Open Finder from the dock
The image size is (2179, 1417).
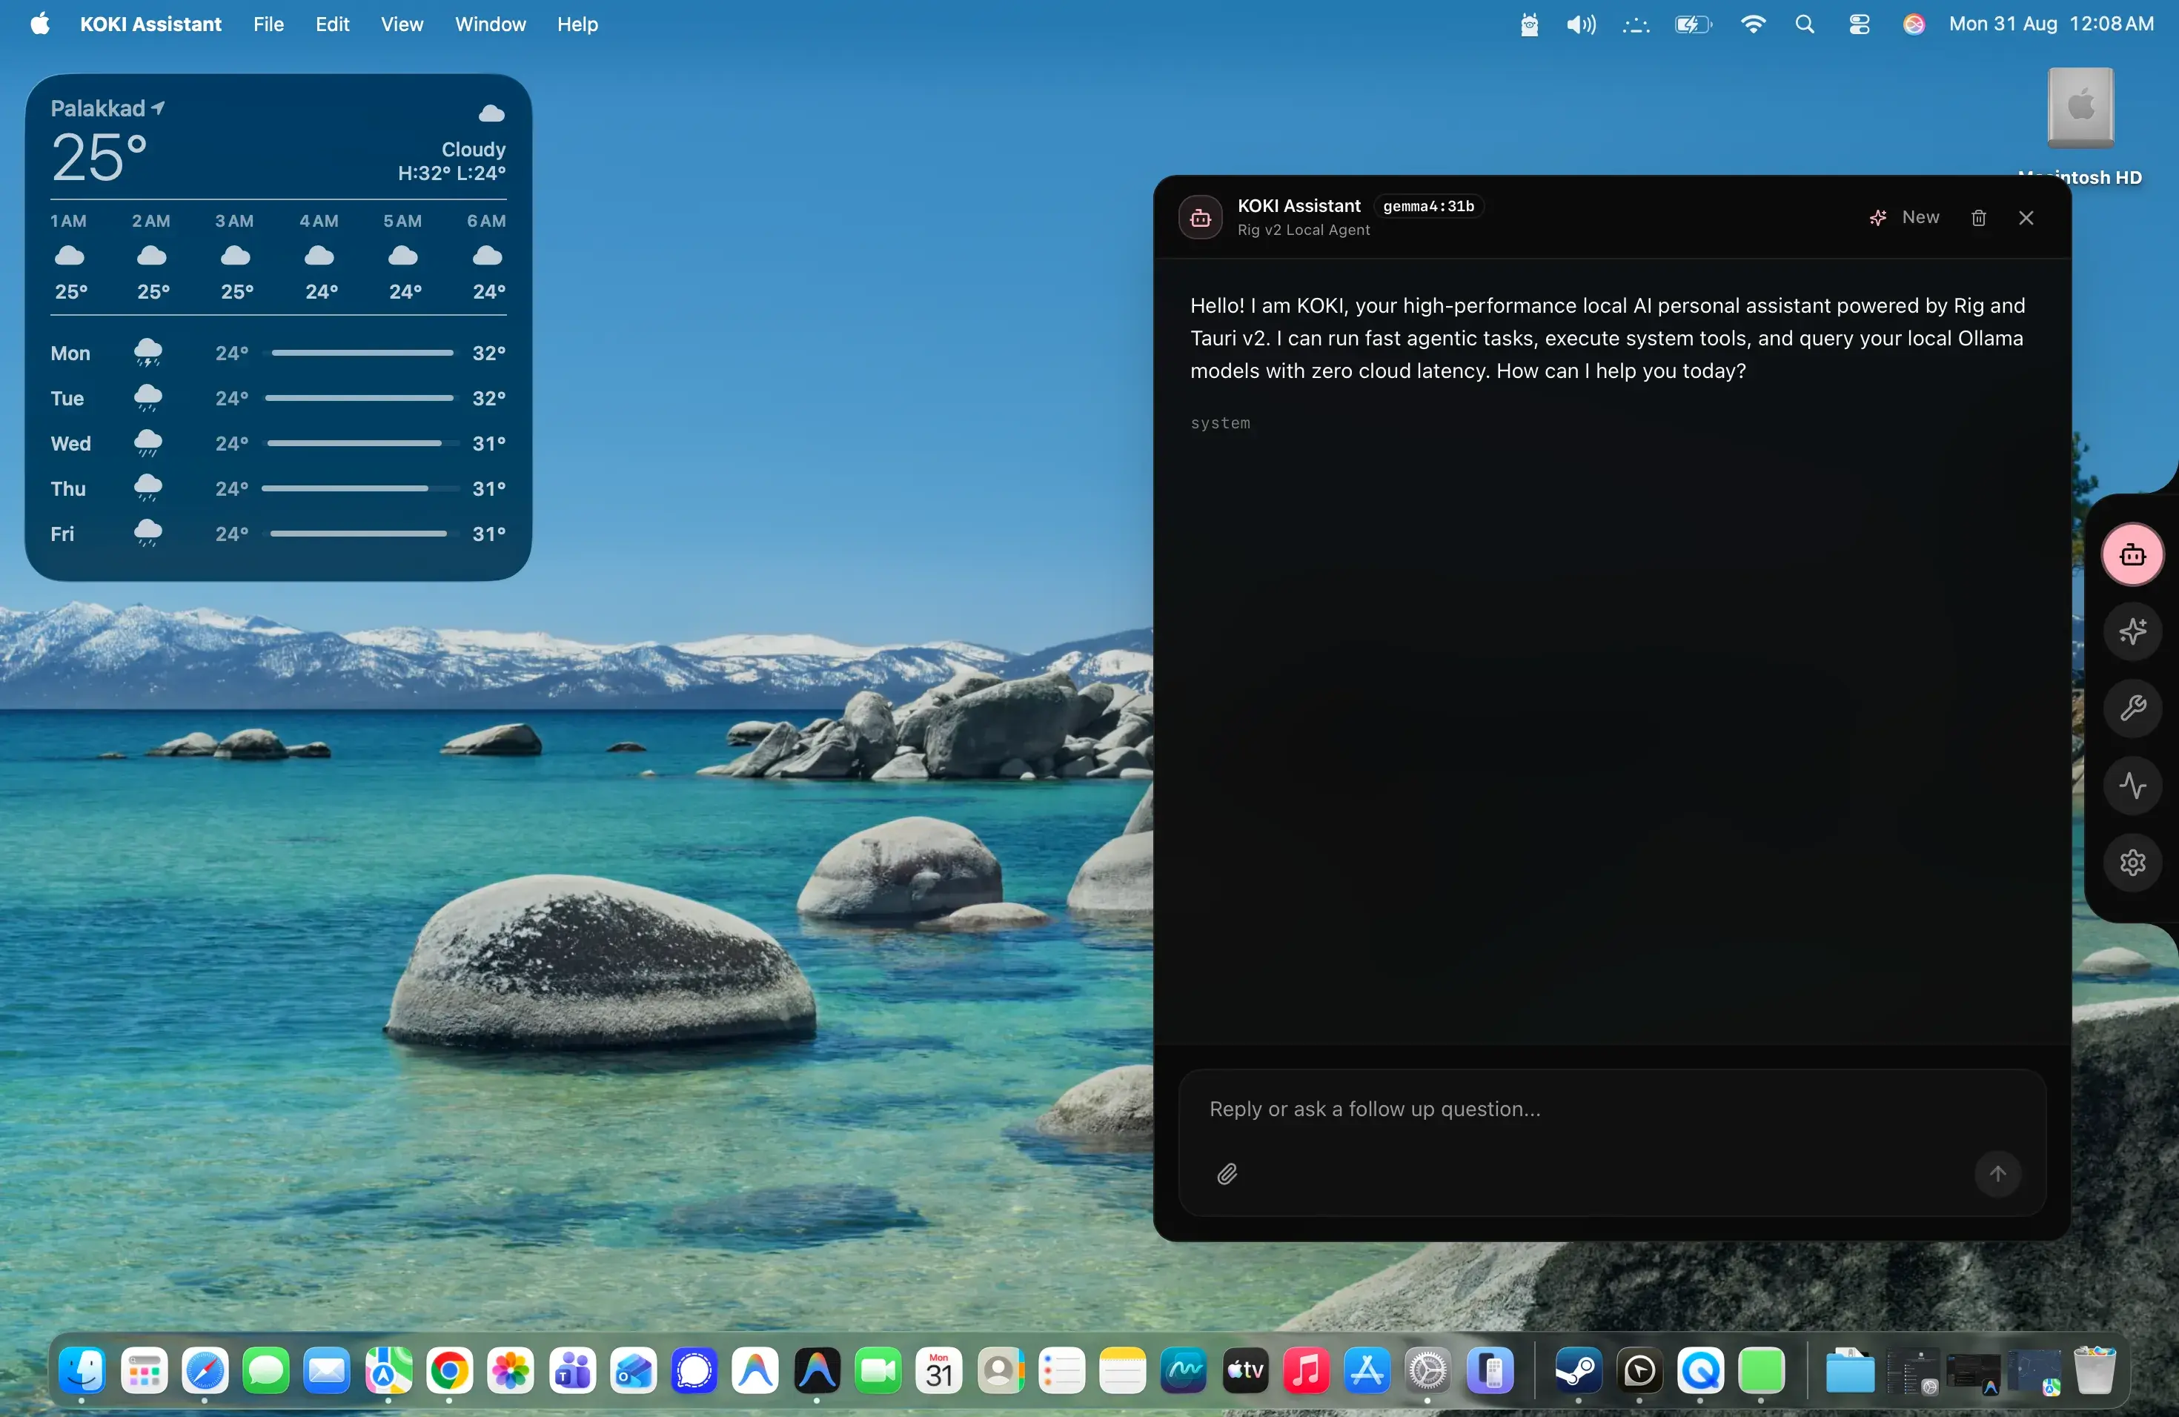pyautogui.click(x=82, y=1371)
